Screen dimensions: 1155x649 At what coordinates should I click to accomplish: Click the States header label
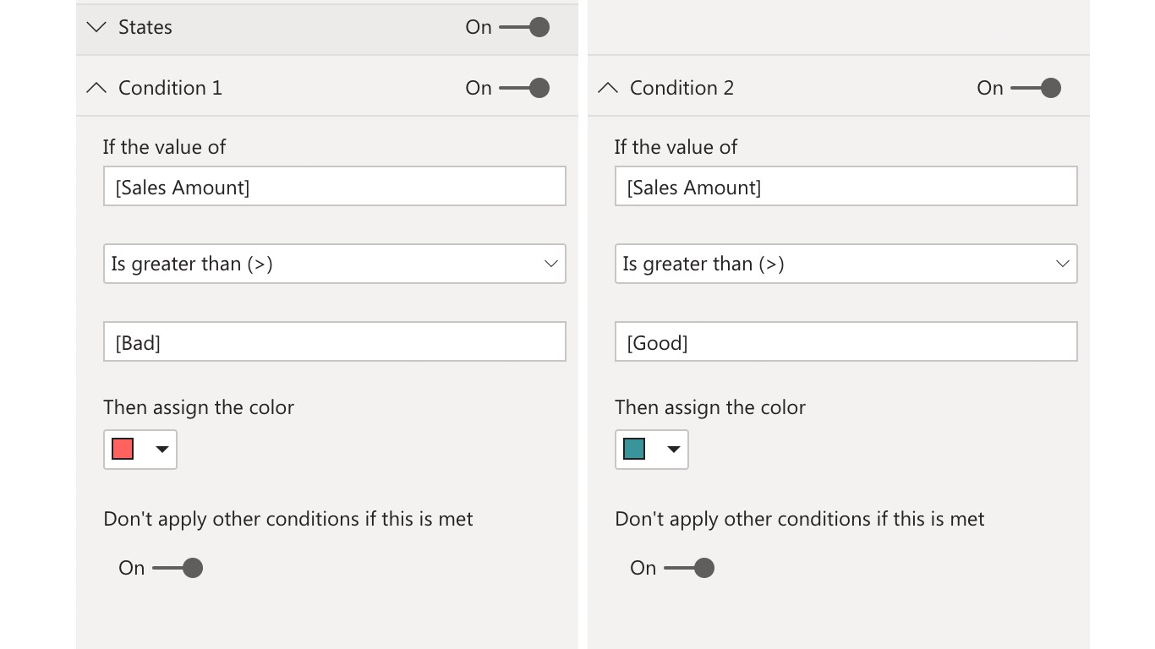click(x=145, y=27)
